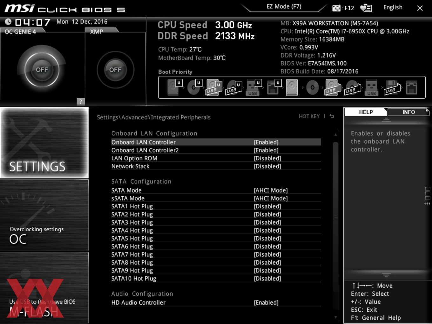Image resolution: width=432 pixels, height=324 pixels.
Task: Click the settings list scroll down arrow
Action: pos(335,317)
